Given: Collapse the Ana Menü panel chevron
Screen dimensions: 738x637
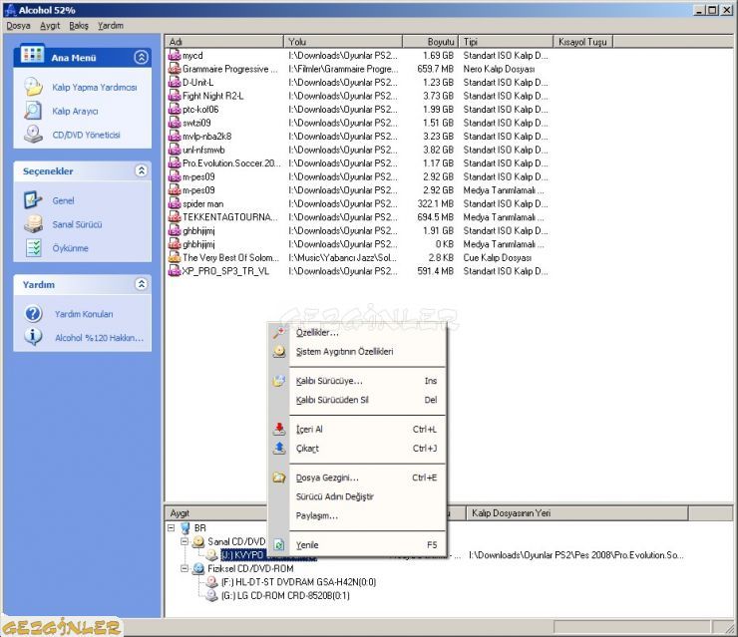Looking at the screenshot, I should [x=141, y=58].
